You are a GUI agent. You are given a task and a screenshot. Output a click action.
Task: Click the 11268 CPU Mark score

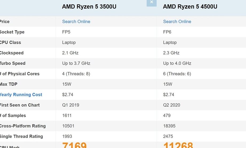[x=178, y=145]
